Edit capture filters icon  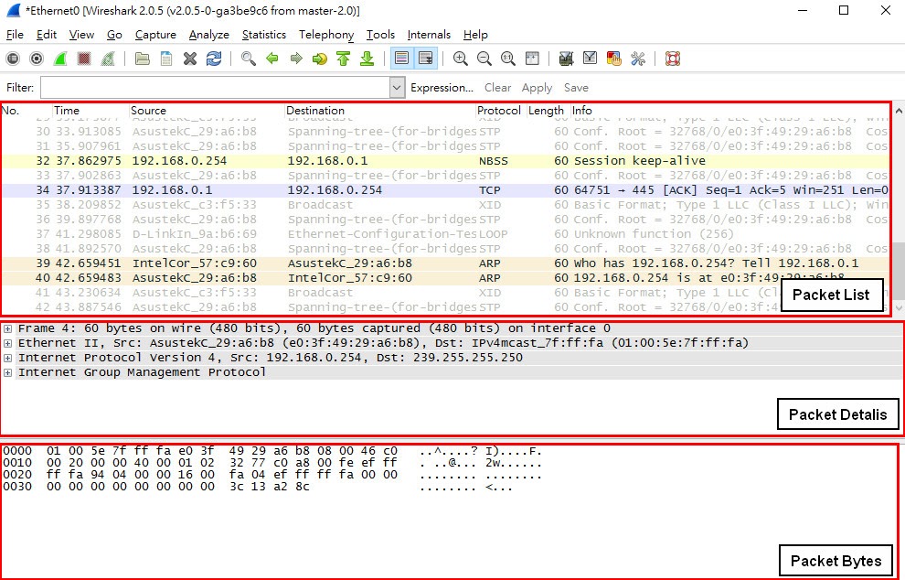pos(566,59)
